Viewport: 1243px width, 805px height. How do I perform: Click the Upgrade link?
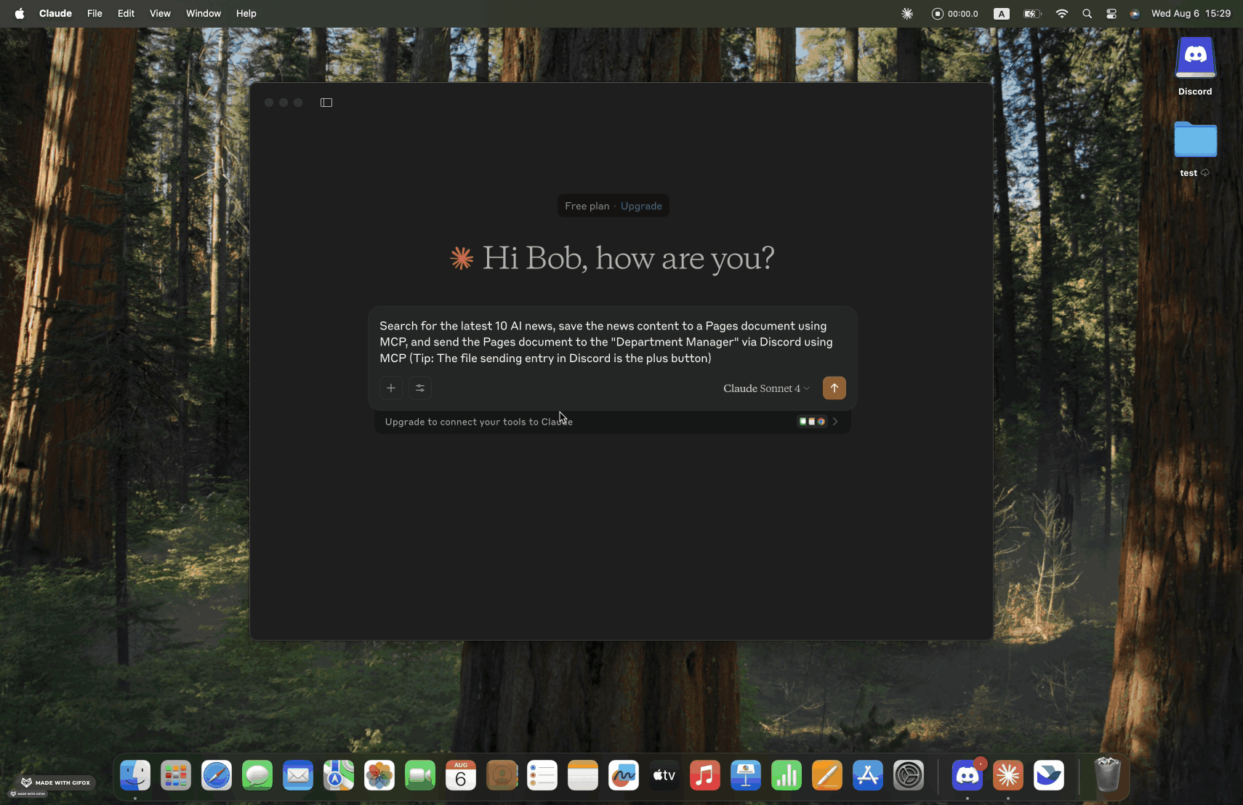point(641,206)
